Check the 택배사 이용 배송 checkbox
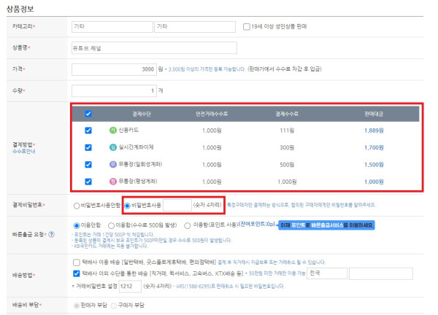The height and width of the screenshot is (315, 438). pyautogui.click(x=77, y=262)
